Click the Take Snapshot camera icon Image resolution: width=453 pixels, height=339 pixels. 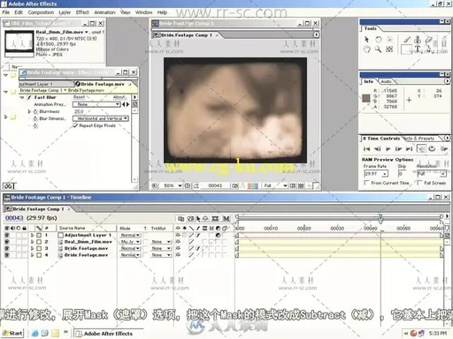pos(234,185)
